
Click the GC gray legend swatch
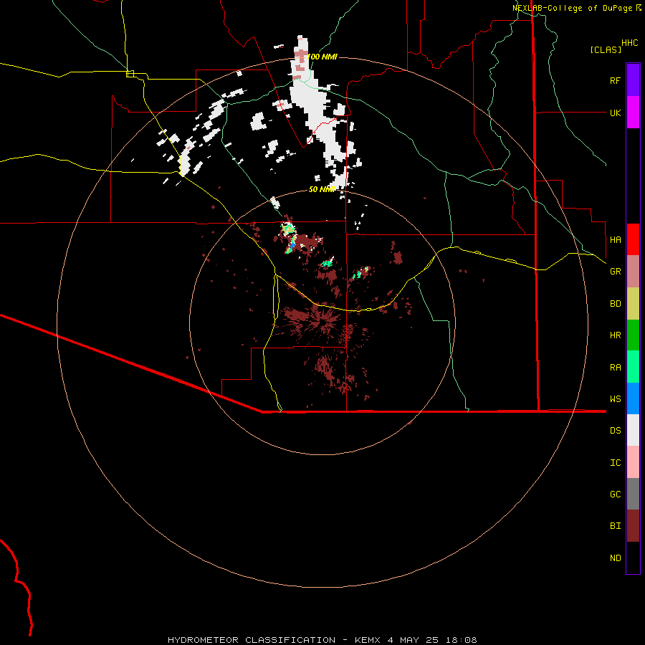(x=633, y=494)
